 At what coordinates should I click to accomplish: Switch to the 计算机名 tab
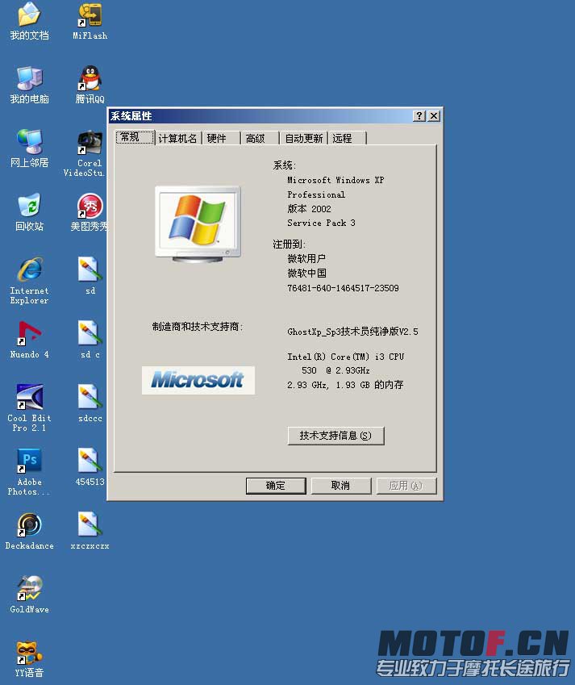[177, 139]
